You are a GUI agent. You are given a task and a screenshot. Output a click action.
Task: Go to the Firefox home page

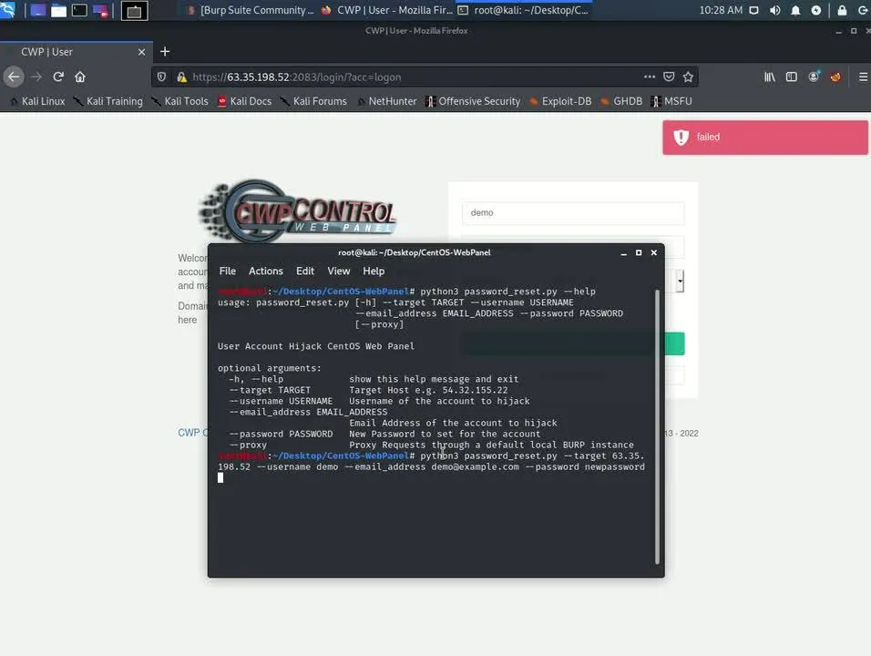pyautogui.click(x=80, y=77)
